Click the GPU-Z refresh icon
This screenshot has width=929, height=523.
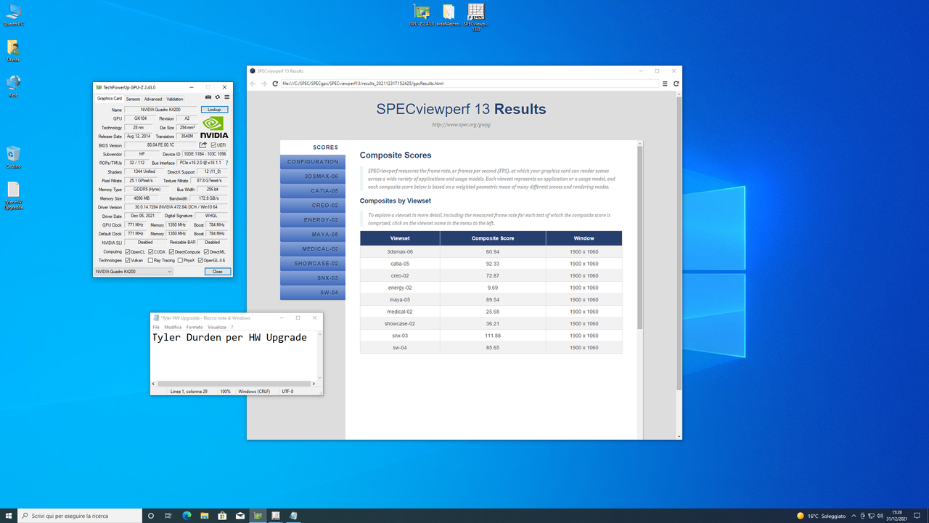(217, 97)
